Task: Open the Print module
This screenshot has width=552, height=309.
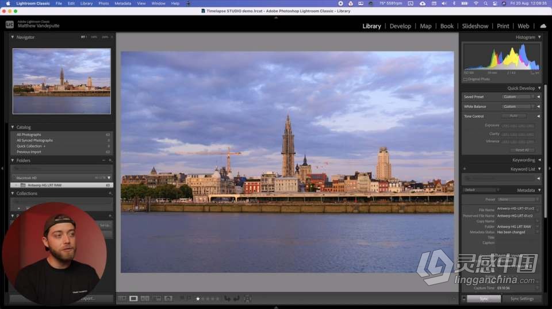Action: click(503, 26)
